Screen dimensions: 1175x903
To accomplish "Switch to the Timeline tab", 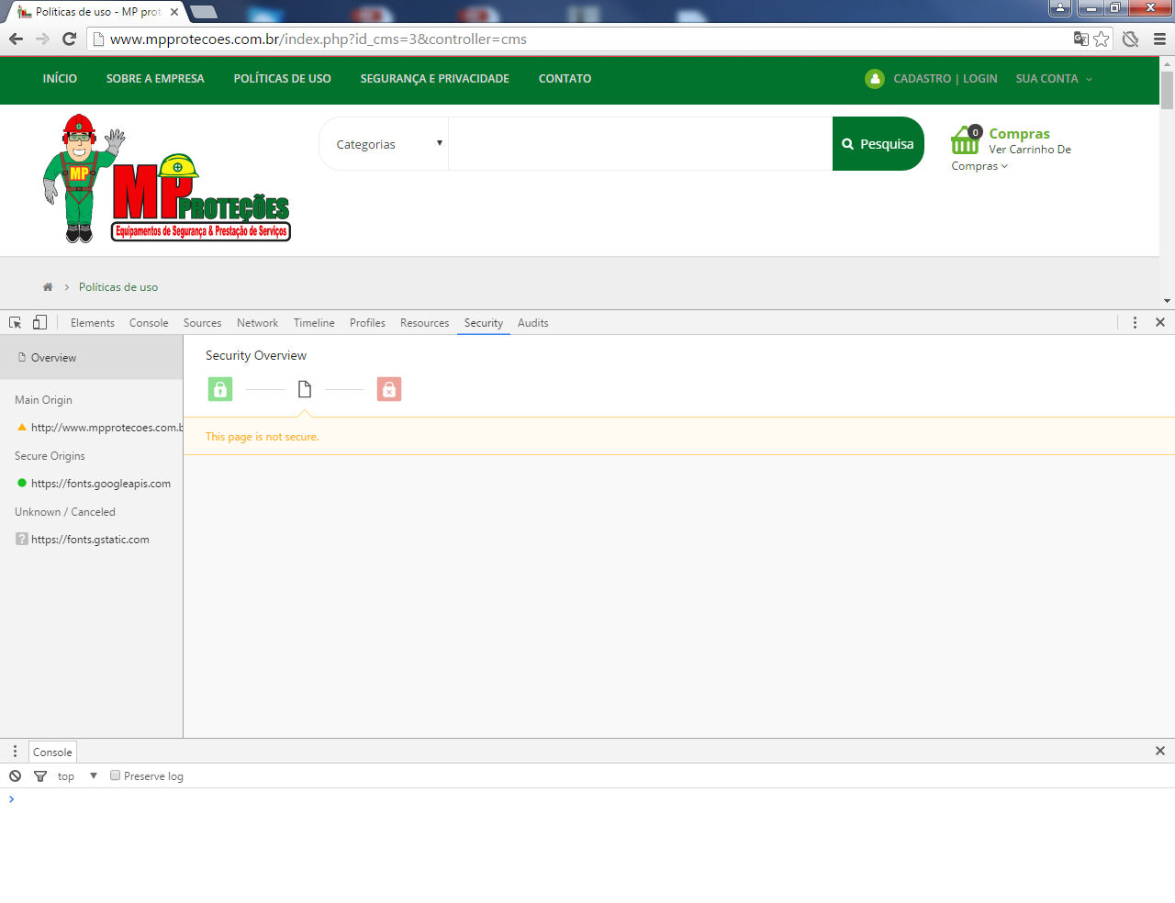I will click(314, 323).
